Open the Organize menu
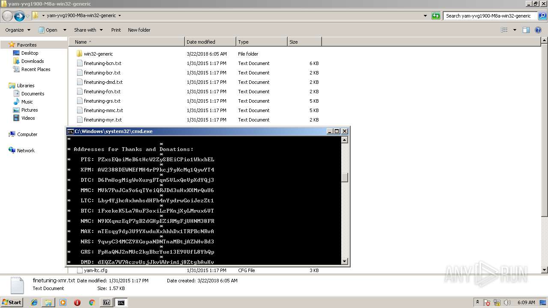 (18, 30)
